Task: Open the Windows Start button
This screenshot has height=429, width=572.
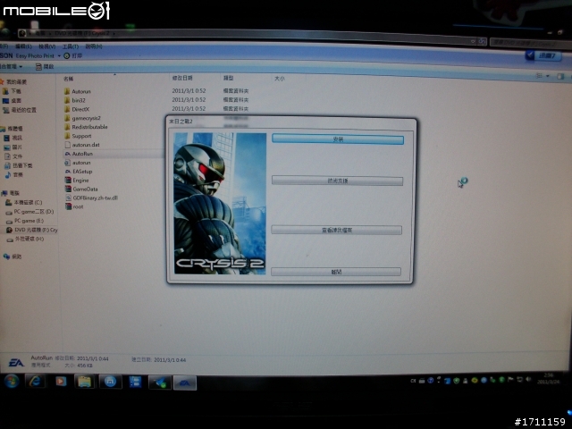Action: click(x=12, y=382)
